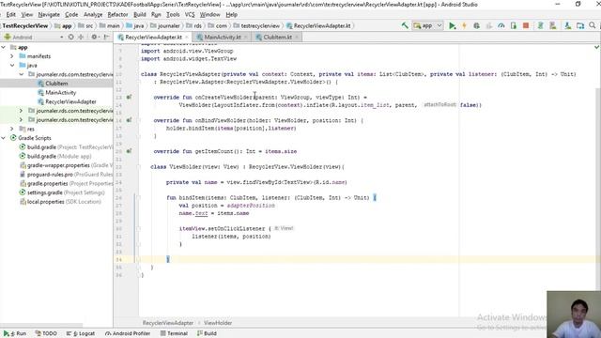
Task: Hide the project tool window icon
Action: click(x=106, y=38)
